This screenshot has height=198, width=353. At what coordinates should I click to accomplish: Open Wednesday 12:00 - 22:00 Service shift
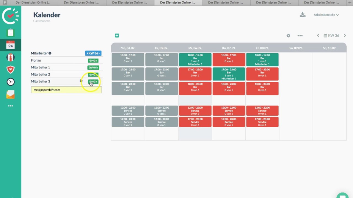195,111
